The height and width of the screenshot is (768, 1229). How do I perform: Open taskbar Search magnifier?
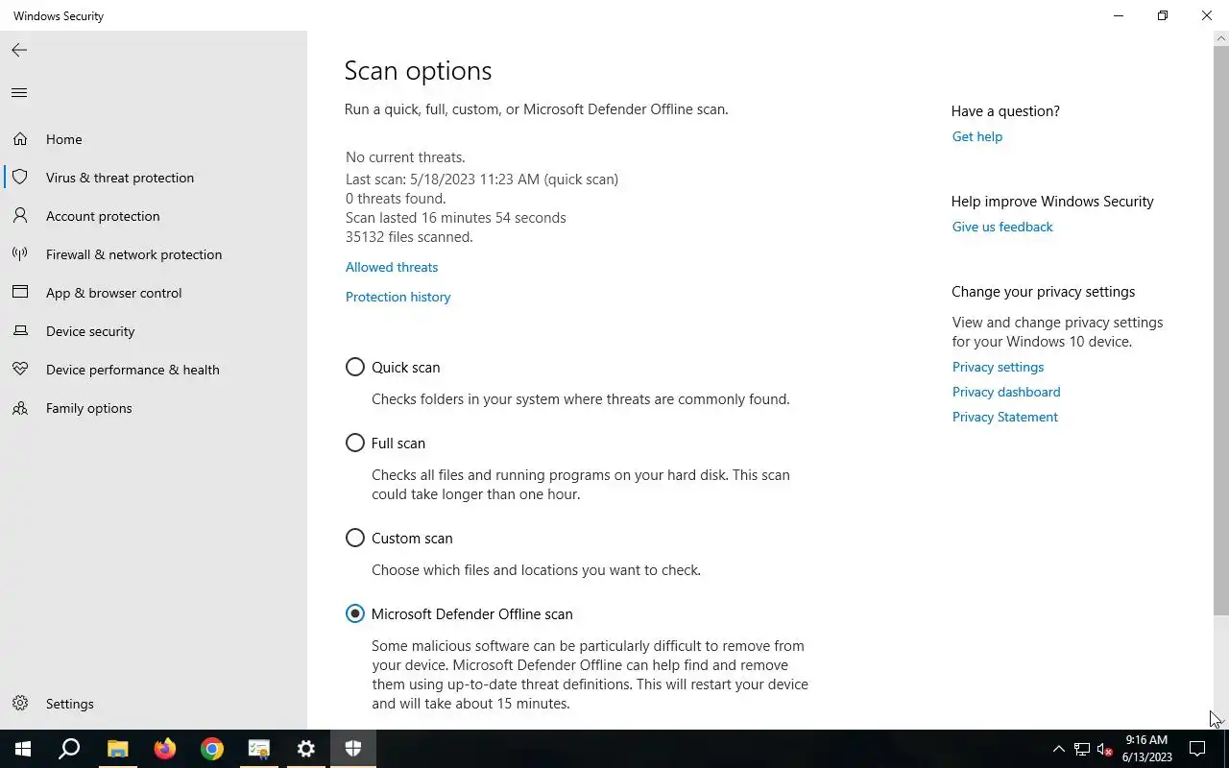coord(69,749)
